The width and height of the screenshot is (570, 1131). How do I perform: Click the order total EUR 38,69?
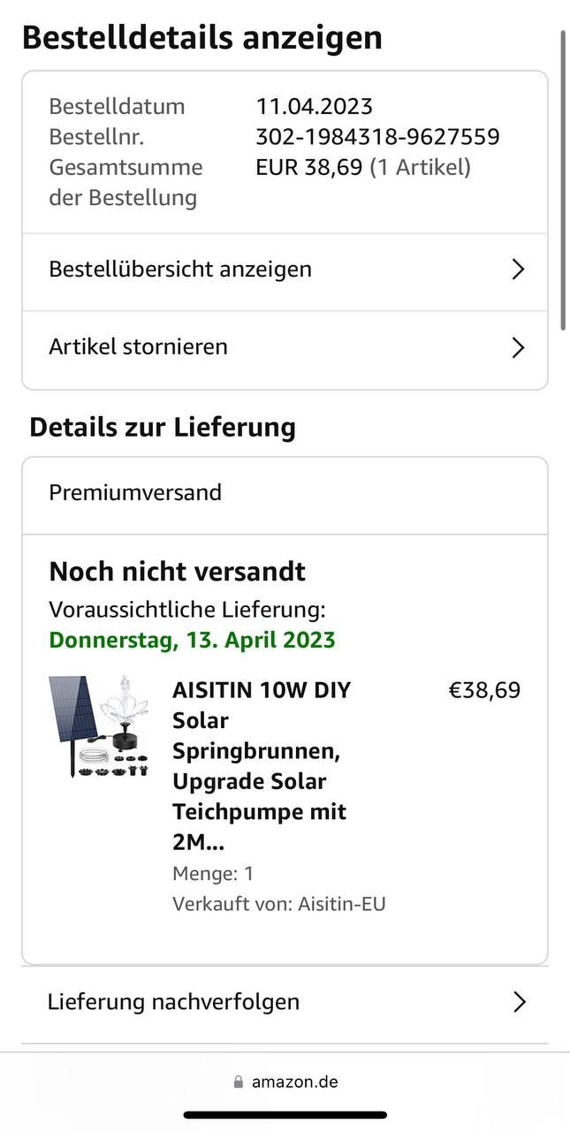309,167
